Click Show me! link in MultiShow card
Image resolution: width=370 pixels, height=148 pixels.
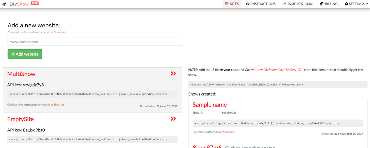pyautogui.click(x=59, y=104)
